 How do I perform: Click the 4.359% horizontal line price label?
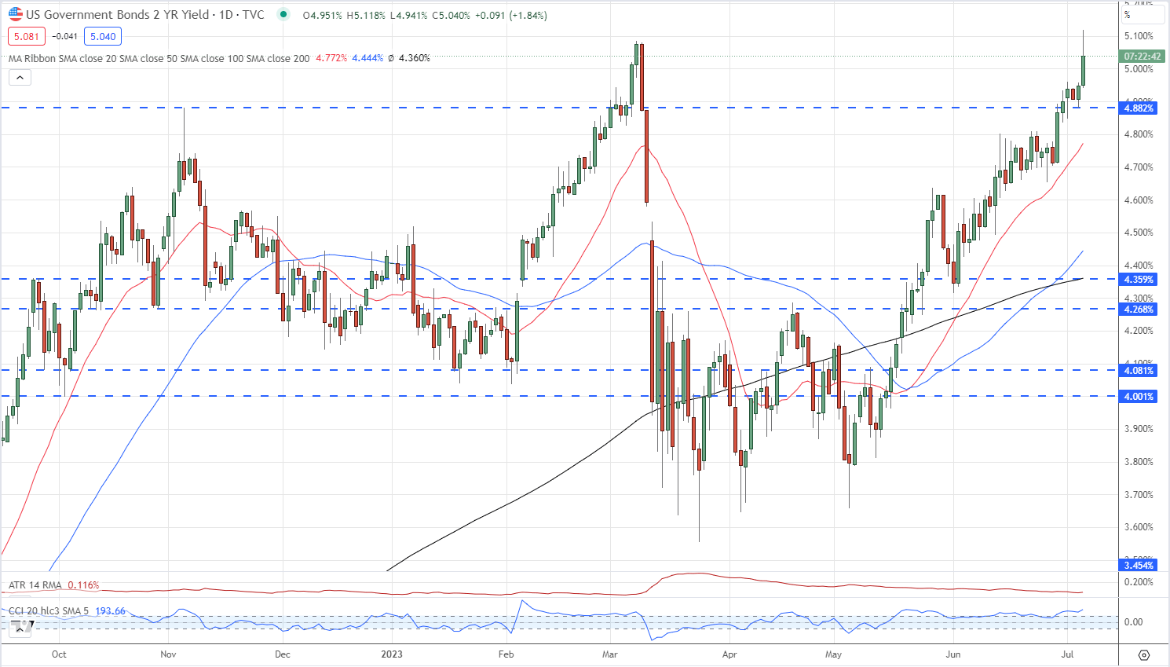[1139, 279]
